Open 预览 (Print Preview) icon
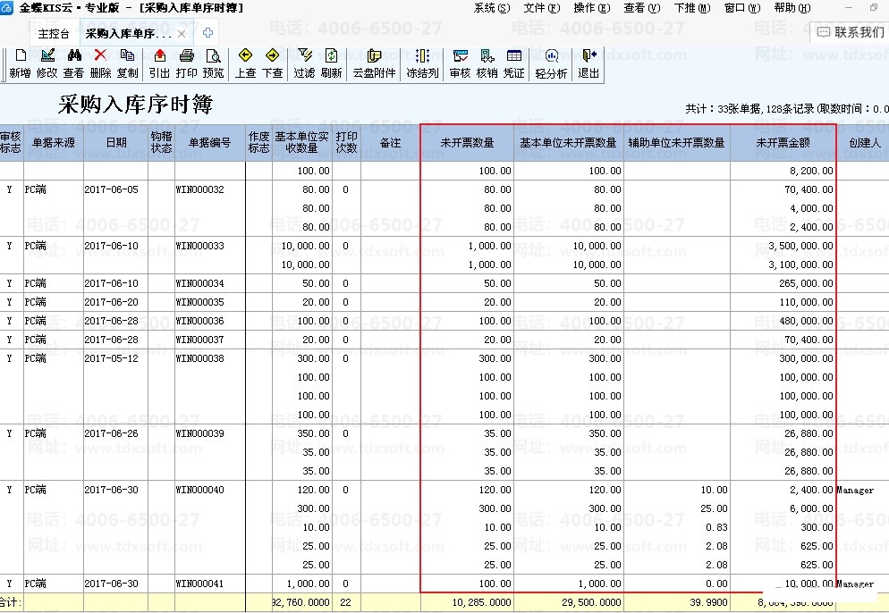Image resolution: width=889 pixels, height=613 pixels. coord(213,55)
